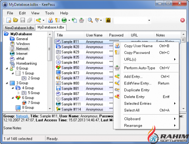Click the Find magnifier toolbar icon

(90, 20)
